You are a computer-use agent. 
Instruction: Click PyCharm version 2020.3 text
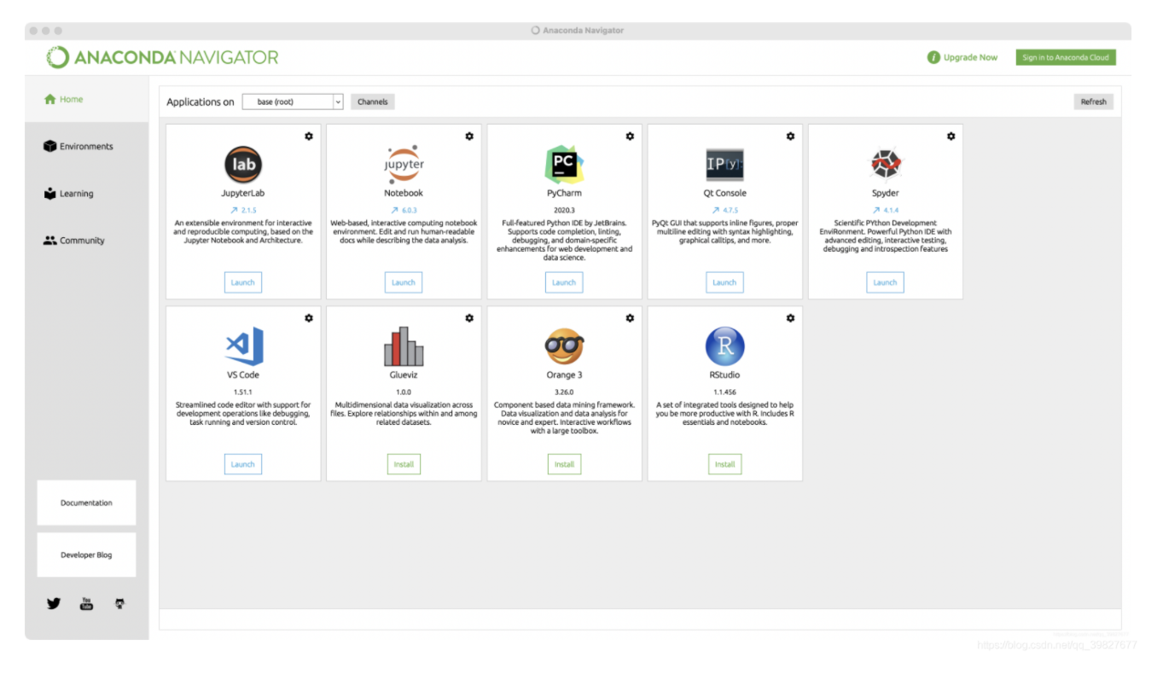[564, 210]
